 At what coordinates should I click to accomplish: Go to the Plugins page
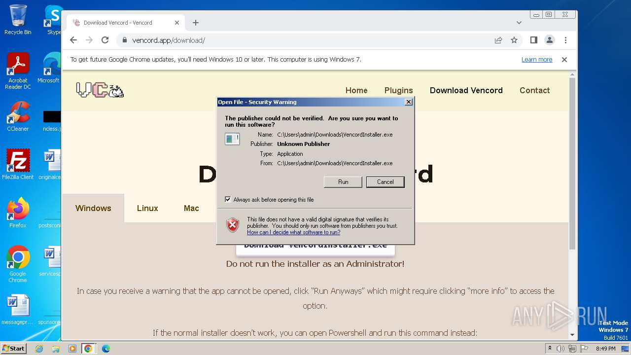[x=398, y=90]
